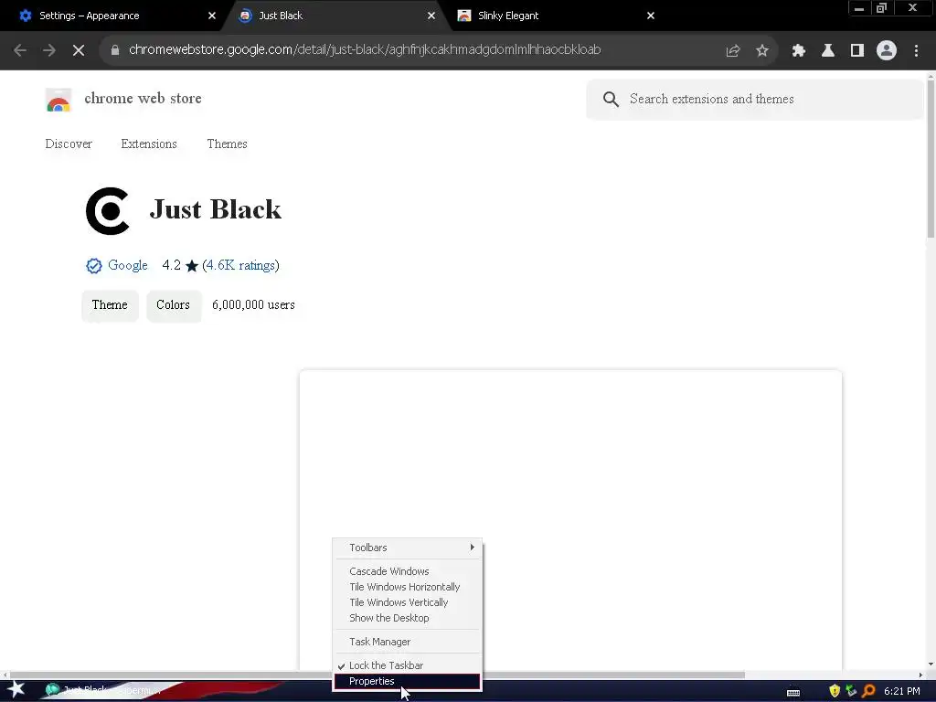Open the Google publisher link
The image size is (936, 702).
[128, 265]
